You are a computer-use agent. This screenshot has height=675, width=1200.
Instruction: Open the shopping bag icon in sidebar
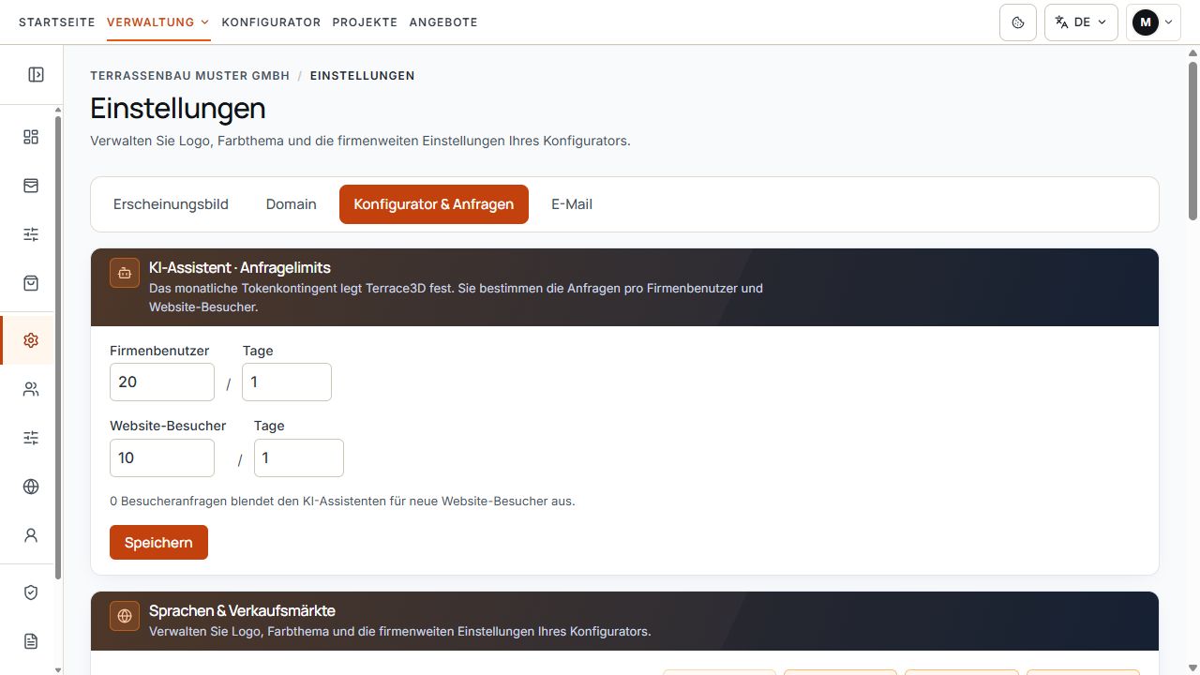[x=31, y=283]
